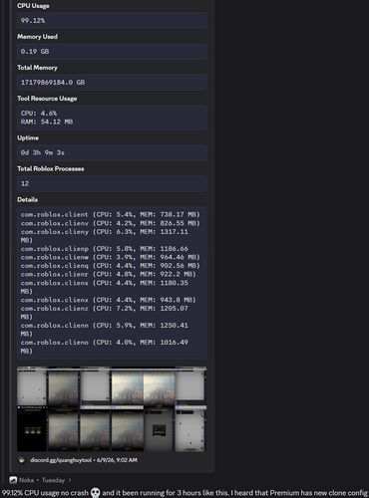Click the Noka author avatar icon
The image size is (369, 498).
tap(13, 480)
